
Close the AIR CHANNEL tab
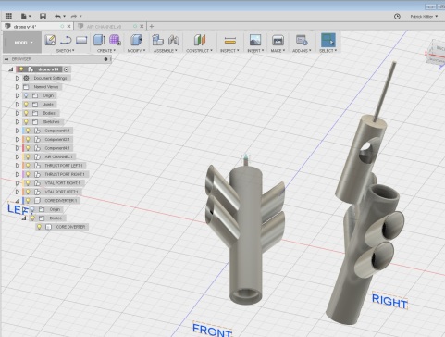pos(142,27)
